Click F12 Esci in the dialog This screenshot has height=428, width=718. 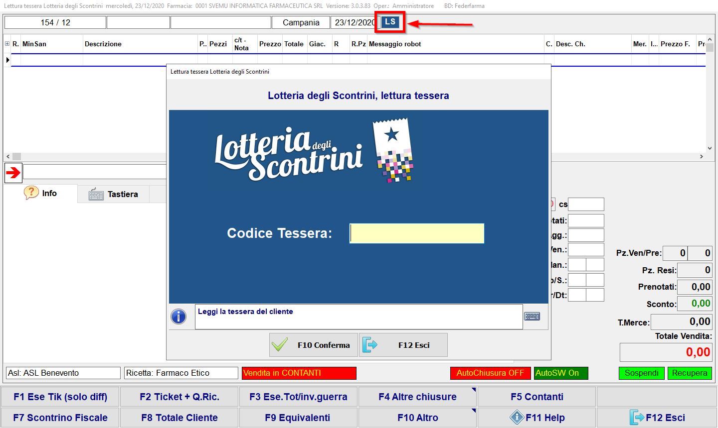point(403,345)
